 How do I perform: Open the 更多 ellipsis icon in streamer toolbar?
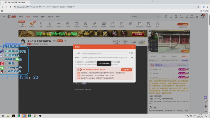click(x=157, y=24)
